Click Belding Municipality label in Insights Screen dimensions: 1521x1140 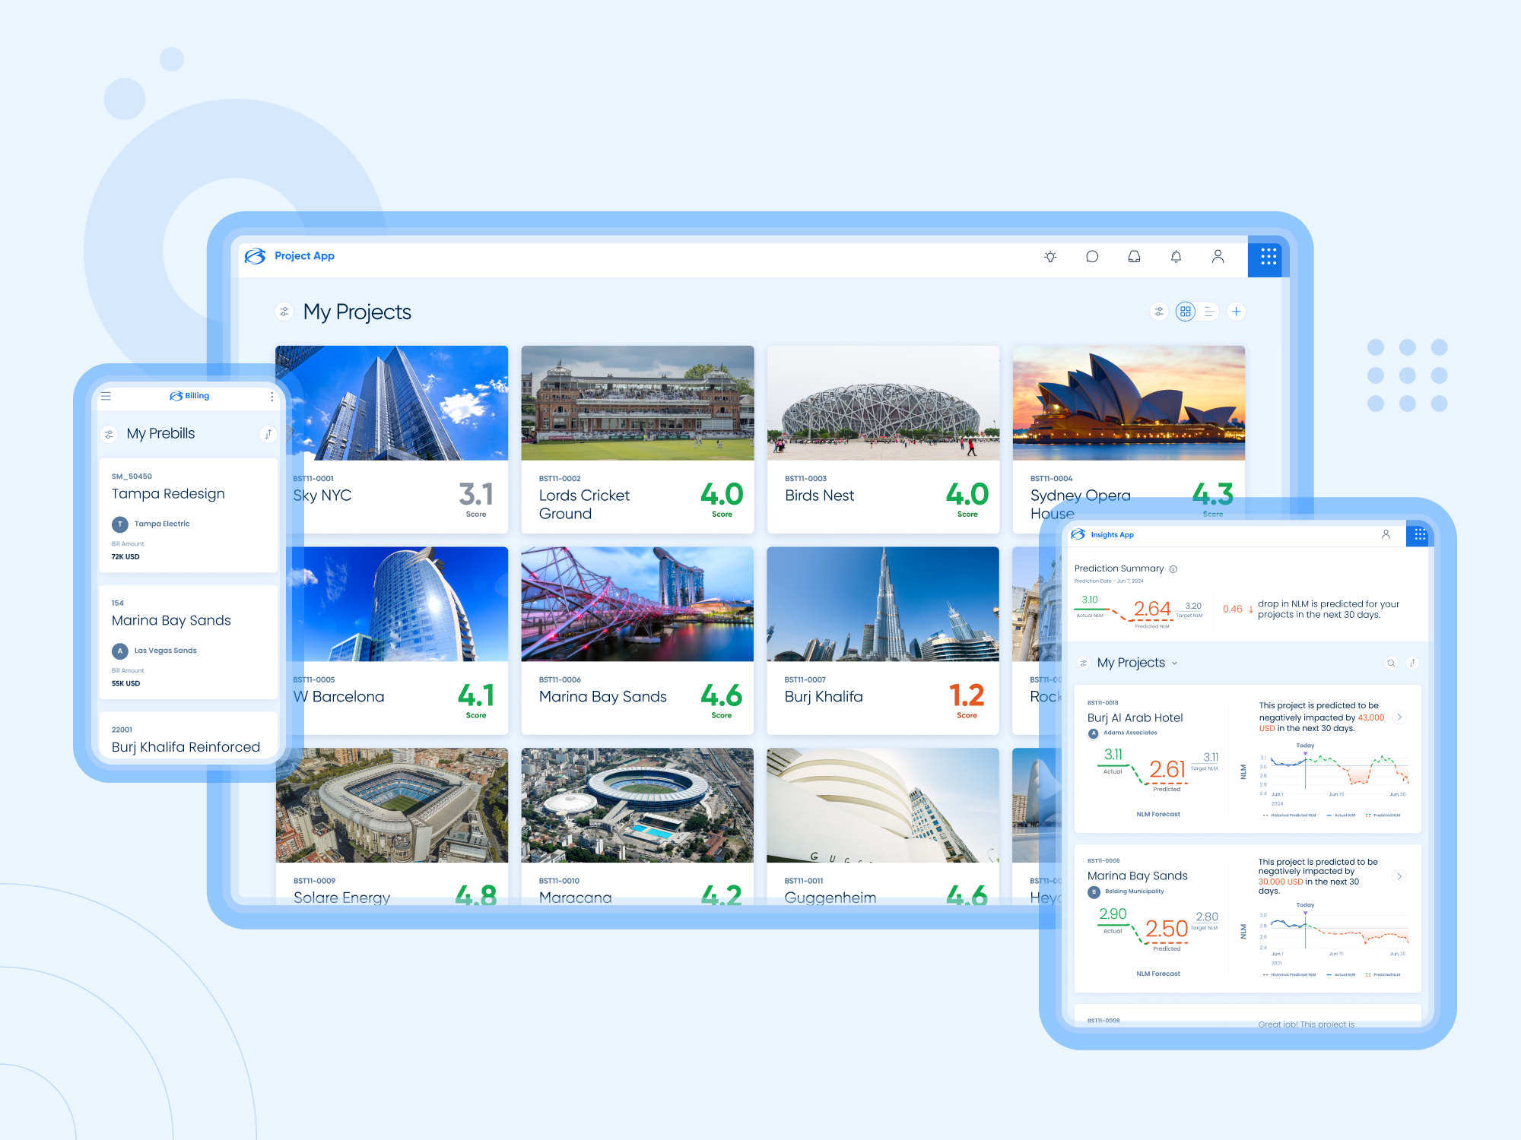[1134, 891]
